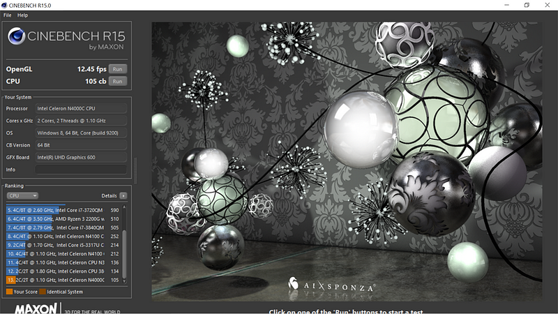Select ranking row 10 Celeron N4100 score 212

click(63, 254)
